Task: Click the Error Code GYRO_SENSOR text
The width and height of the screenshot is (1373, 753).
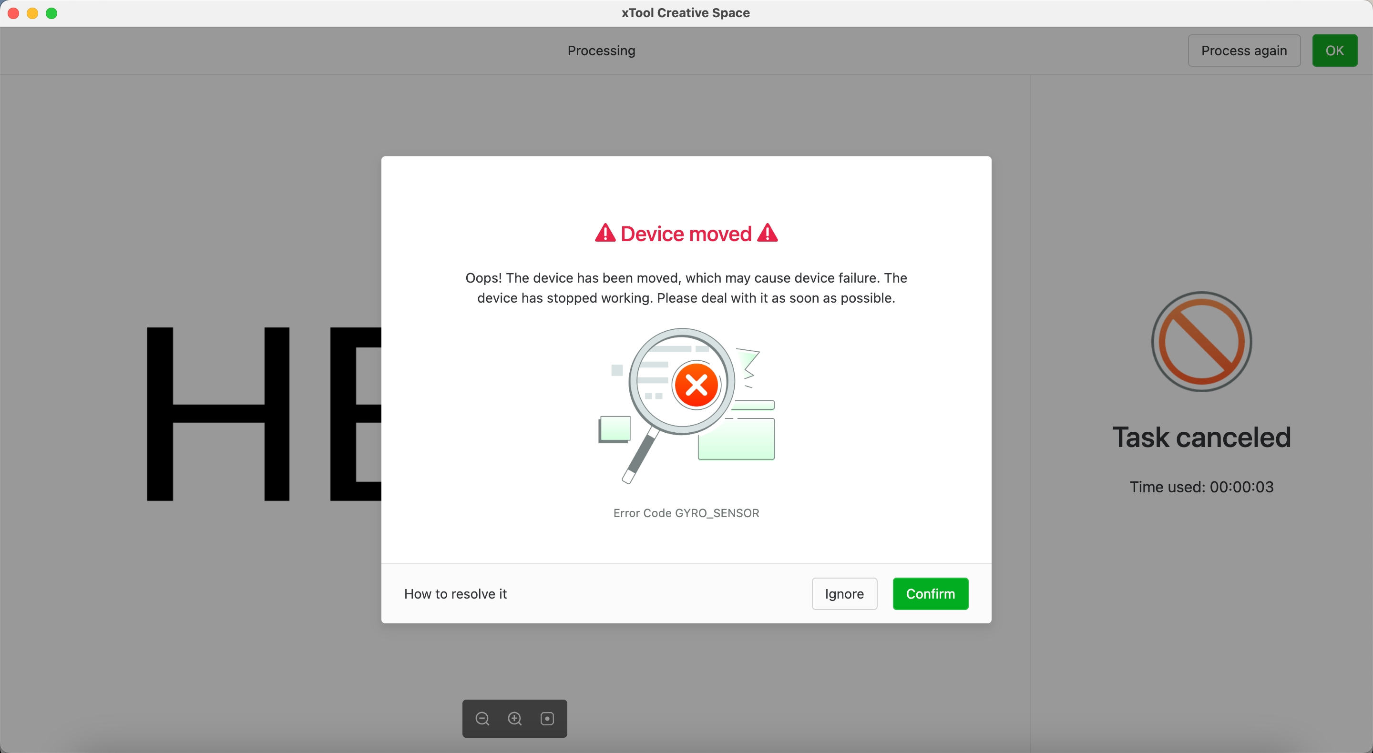Action: click(x=686, y=513)
